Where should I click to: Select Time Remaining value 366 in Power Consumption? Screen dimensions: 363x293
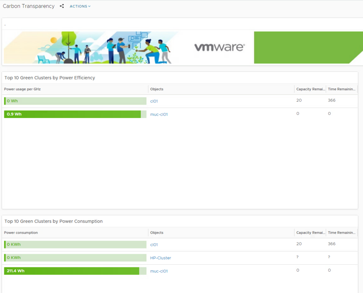pos(331,244)
